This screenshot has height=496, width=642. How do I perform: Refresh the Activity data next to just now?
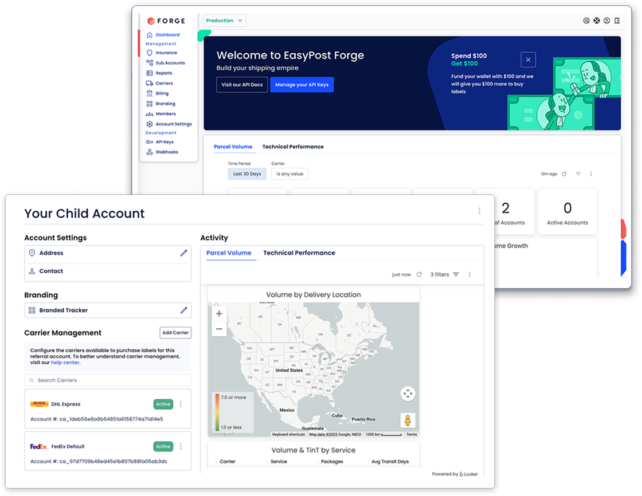[x=419, y=274]
